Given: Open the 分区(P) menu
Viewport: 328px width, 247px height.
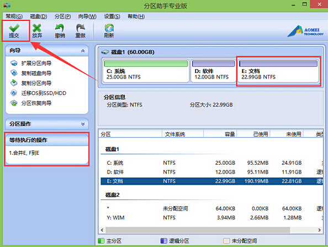Looking at the screenshot, I should click(x=62, y=17).
